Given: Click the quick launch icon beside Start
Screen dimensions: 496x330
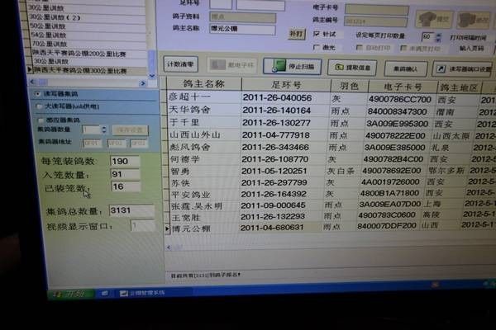Looking at the screenshot, I should click(104, 294).
